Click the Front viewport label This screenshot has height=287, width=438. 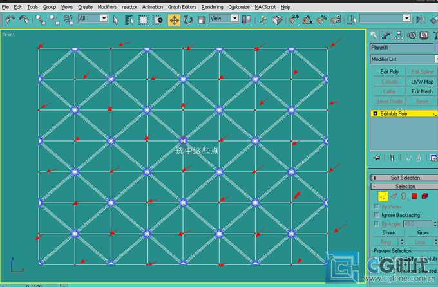8,34
